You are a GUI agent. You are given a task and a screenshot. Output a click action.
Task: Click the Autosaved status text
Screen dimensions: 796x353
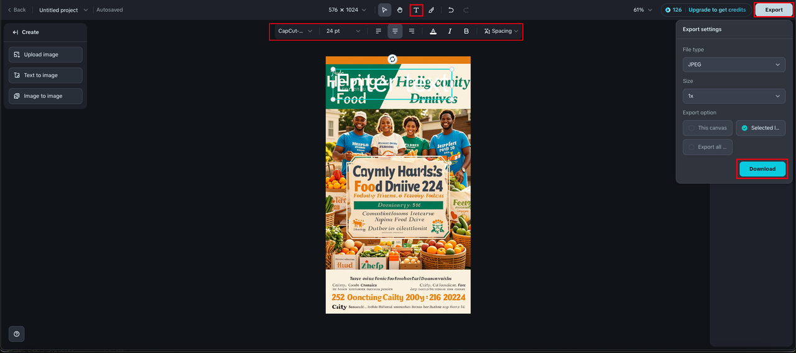point(109,10)
